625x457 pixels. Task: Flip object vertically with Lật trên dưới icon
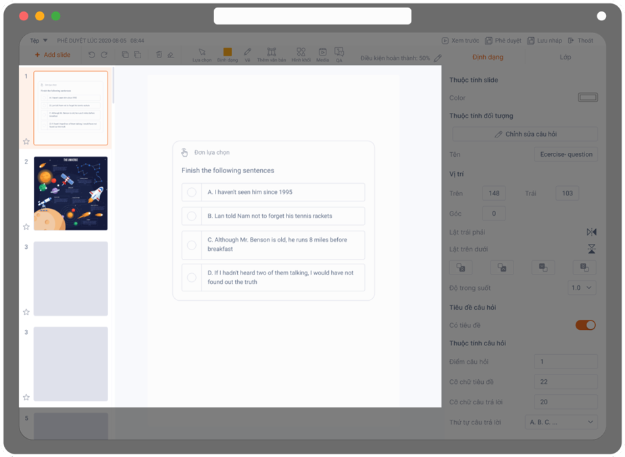coord(591,249)
